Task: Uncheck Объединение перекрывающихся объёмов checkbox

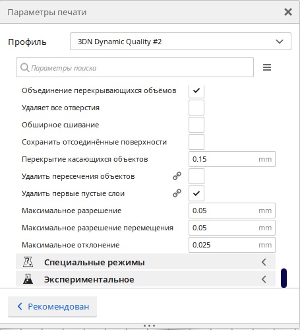Action: 196,90
